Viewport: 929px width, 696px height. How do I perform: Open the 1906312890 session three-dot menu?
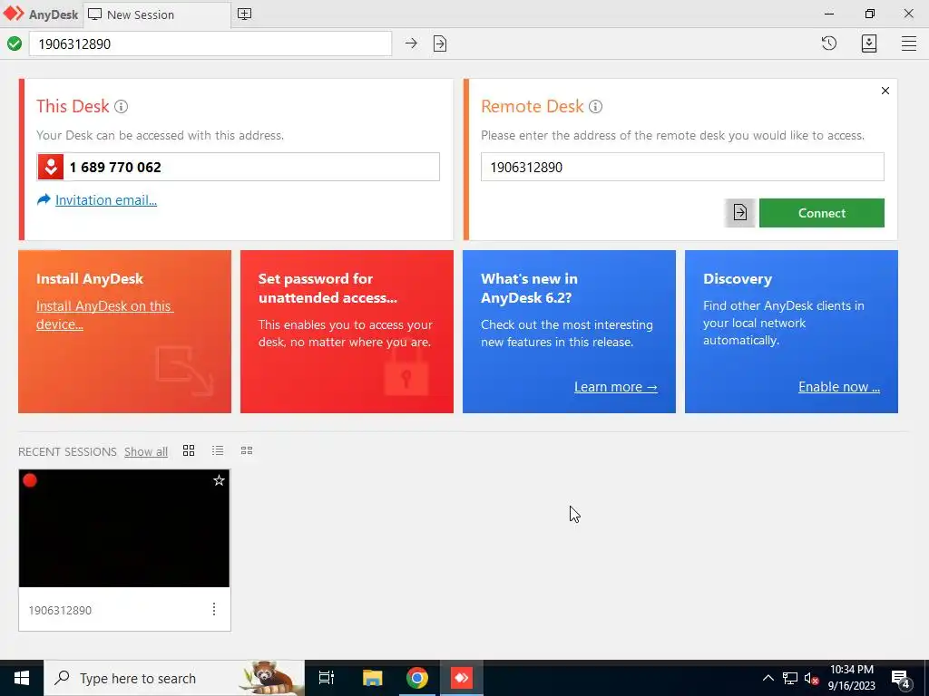214,609
